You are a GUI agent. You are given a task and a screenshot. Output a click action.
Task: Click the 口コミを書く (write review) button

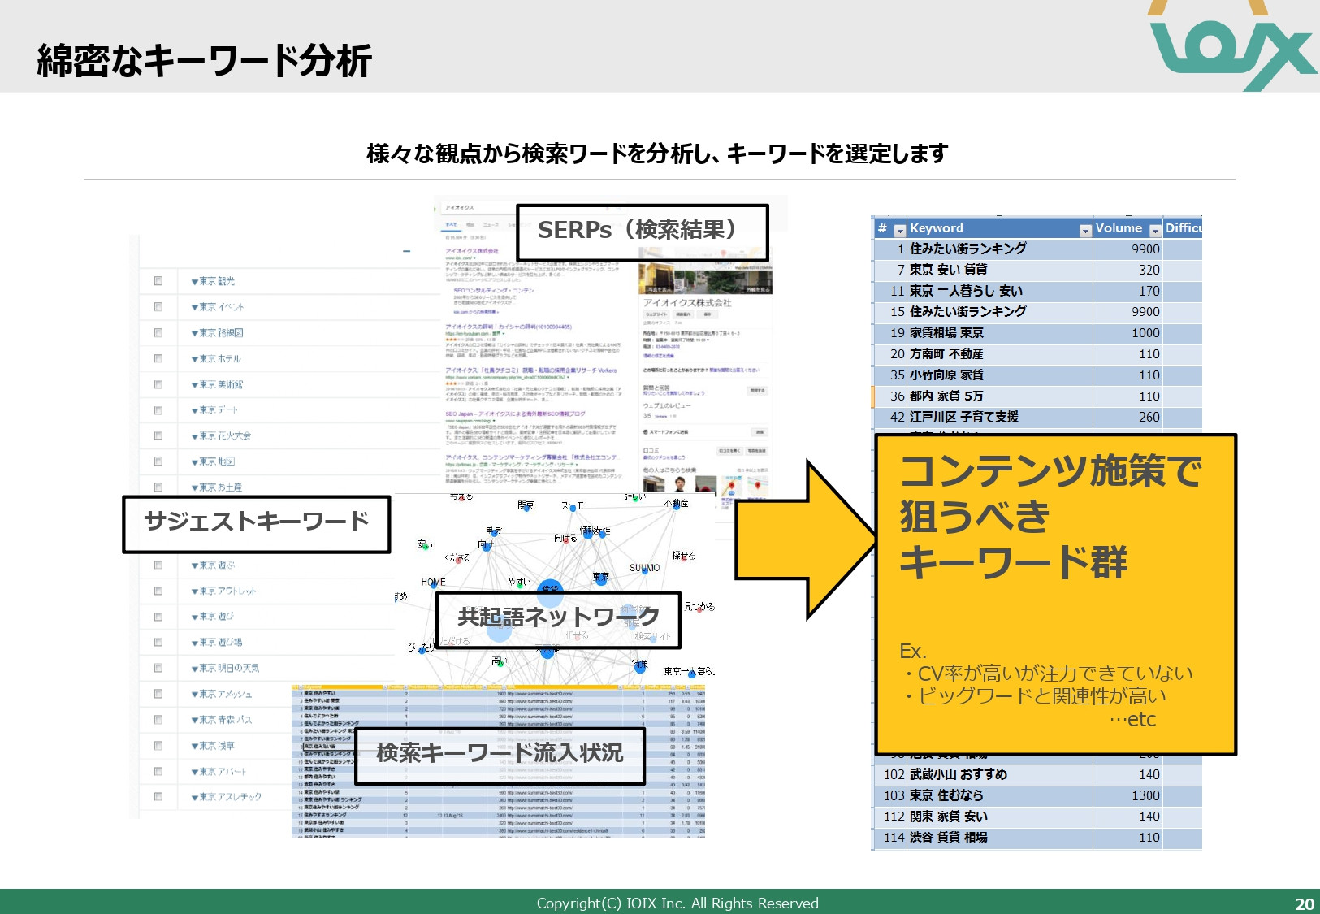coord(730,451)
